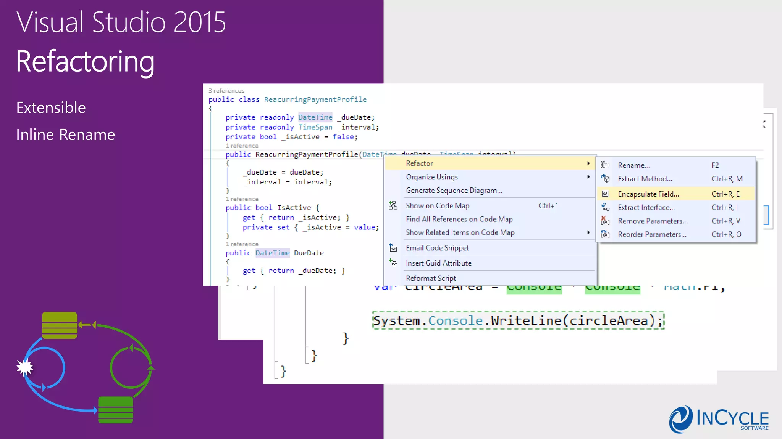This screenshot has width=782, height=439.
Task: Click the IsActive property name
Action: point(294,207)
